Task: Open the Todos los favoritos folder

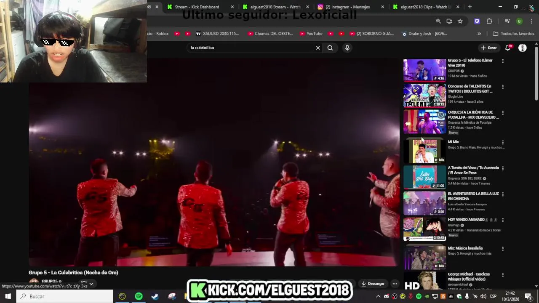Action: [513, 34]
